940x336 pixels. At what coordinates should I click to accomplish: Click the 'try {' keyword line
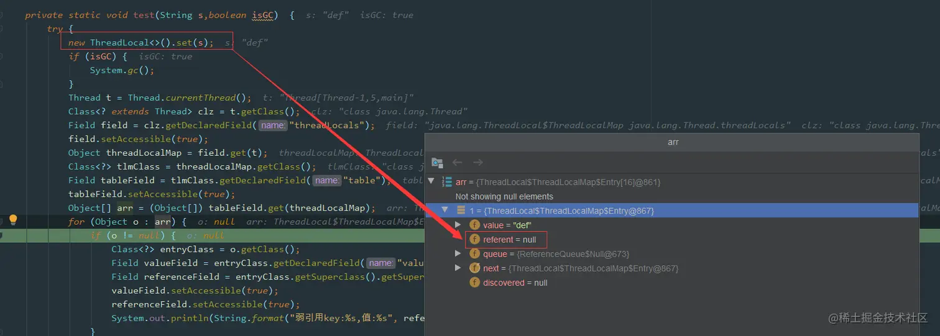coord(60,29)
